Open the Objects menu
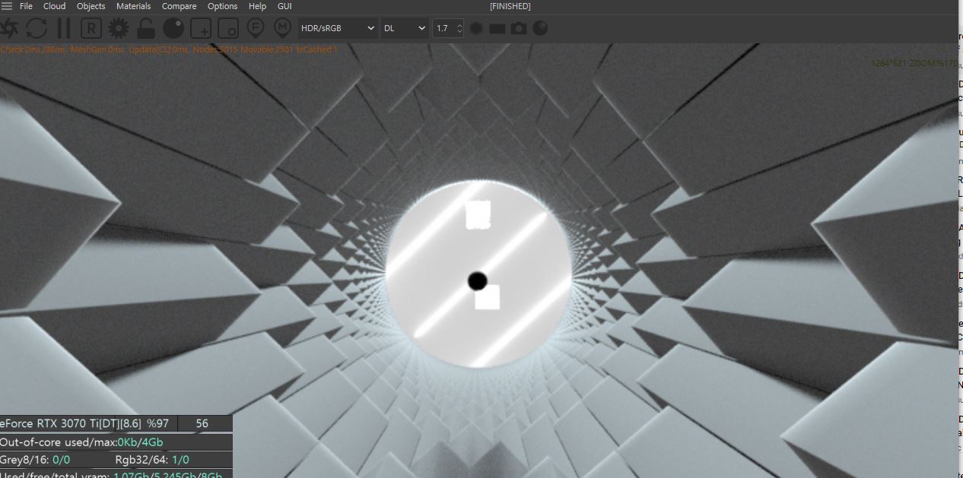Screen dimensions: 963x478 click(x=91, y=6)
